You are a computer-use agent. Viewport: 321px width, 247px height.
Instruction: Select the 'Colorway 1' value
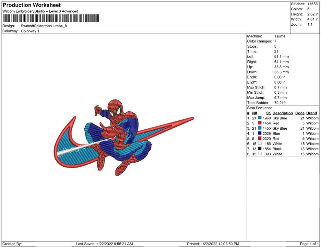[x=30, y=31]
